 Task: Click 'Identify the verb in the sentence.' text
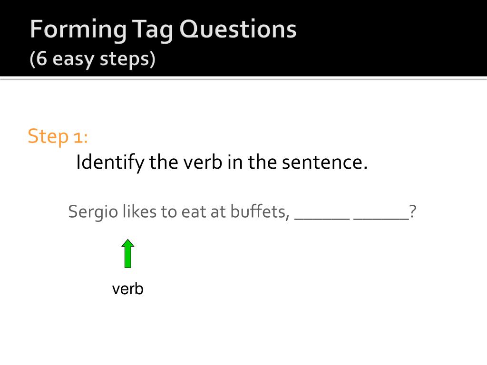(x=222, y=163)
